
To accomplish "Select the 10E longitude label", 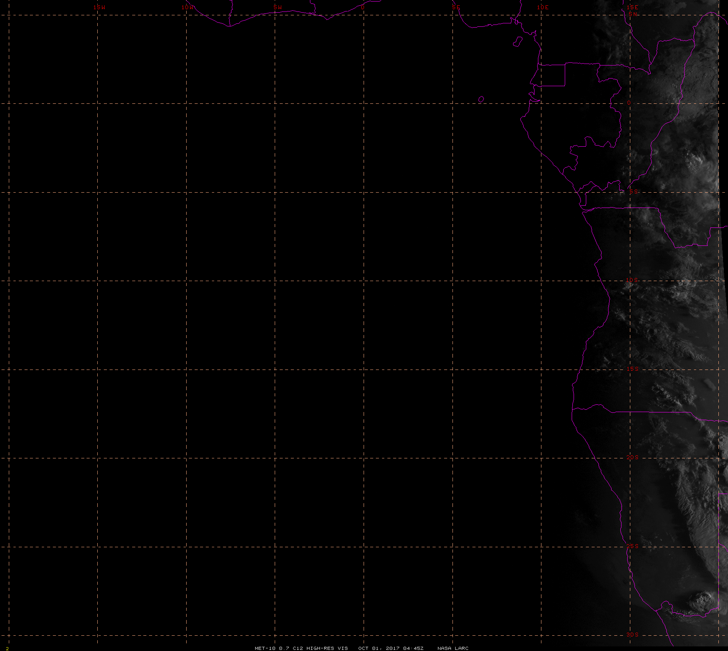I will (543, 7).
